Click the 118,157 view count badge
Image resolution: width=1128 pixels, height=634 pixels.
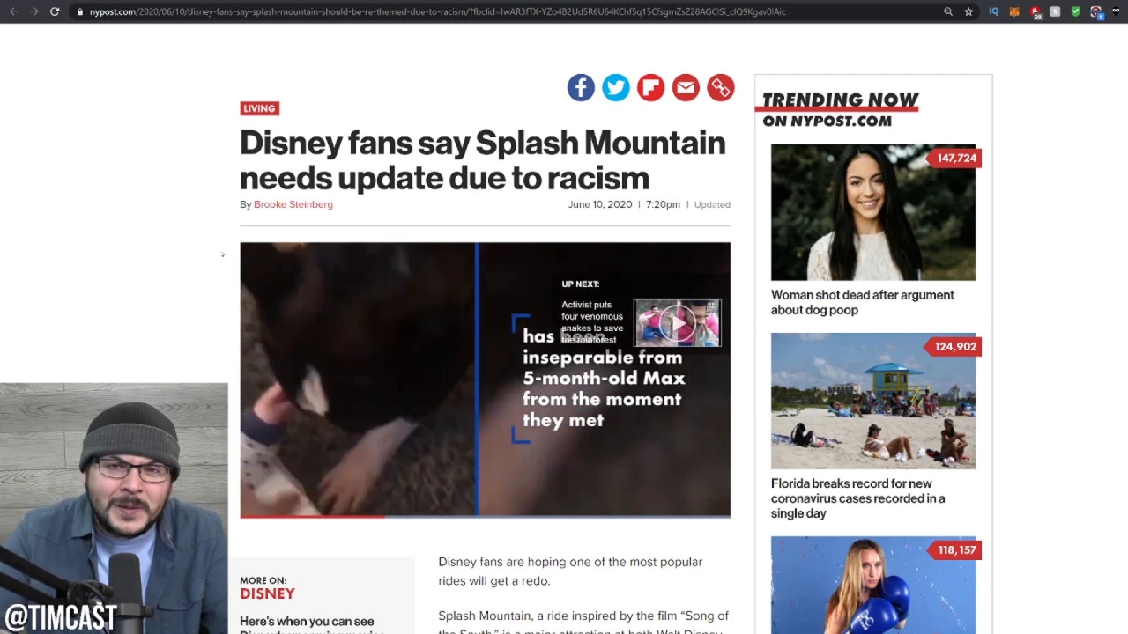(x=953, y=549)
